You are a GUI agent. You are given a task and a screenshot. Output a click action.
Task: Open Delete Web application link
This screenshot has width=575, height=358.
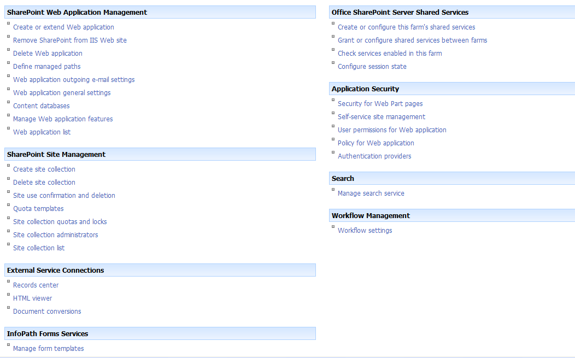[x=48, y=54]
